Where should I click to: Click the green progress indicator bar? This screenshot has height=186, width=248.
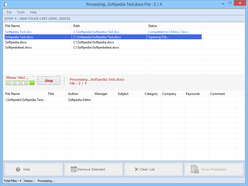(x=20, y=83)
